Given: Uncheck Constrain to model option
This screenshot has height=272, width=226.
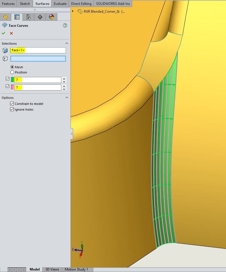Looking at the screenshot, I should pyautogui.click(x=12, y=104).
